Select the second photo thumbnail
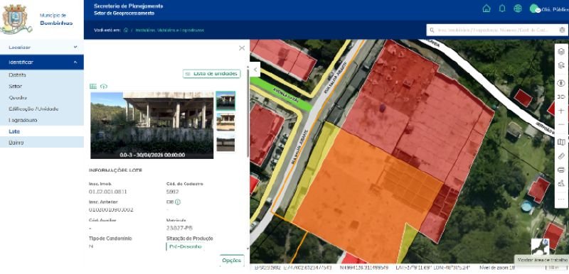 click(x=225, y=122)
